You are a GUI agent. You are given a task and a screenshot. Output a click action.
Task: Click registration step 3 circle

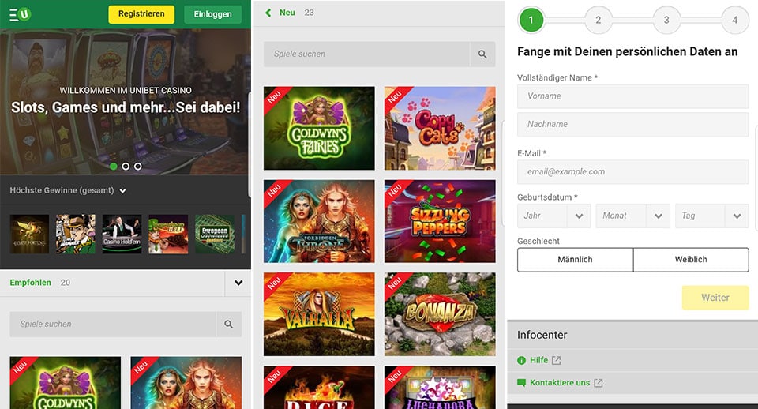(x=666, y=20)
